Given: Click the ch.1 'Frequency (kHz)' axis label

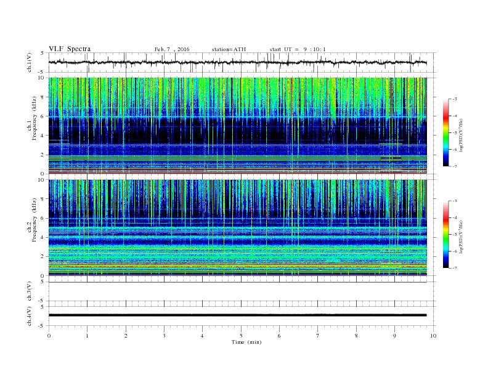Looking at the screenshot, I should click(x=34, y=118).
